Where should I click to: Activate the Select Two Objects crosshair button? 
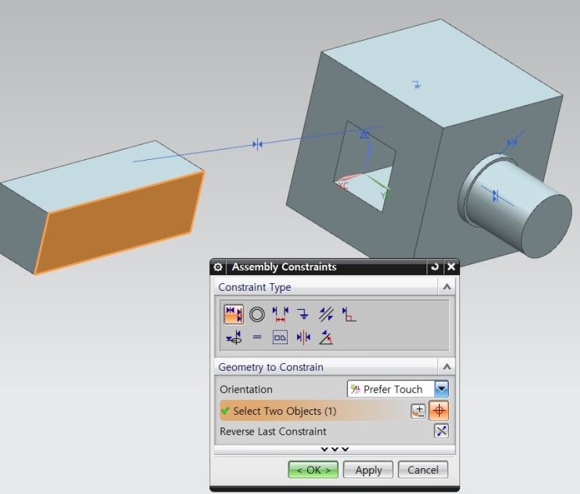[x=440, y=411]
